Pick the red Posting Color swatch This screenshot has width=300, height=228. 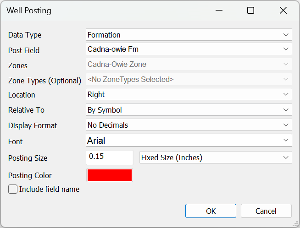coord(110,175)
